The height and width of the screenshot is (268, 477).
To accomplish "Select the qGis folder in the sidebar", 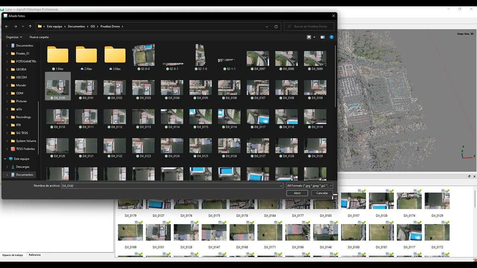I will [19, 109].
